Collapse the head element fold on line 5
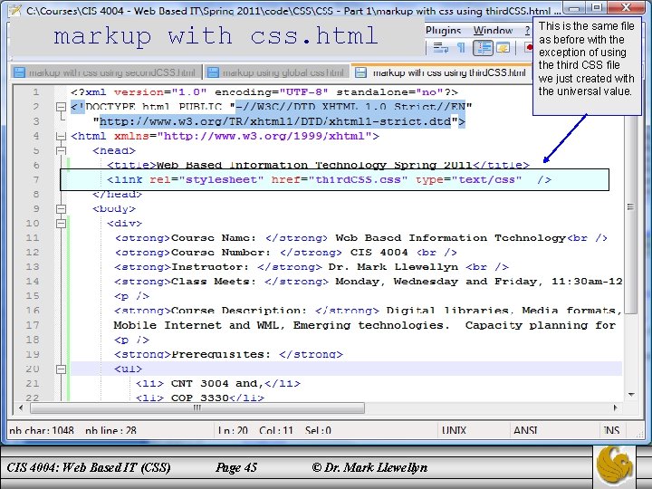This screenshot has height=489, width=652. [62, 150]
